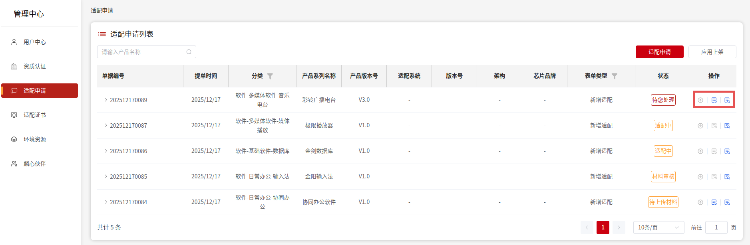Viewport: 750px width, 245px height.
Task: Click the view-details icon for 极限播放器 row
Action: tap(727, 126)
